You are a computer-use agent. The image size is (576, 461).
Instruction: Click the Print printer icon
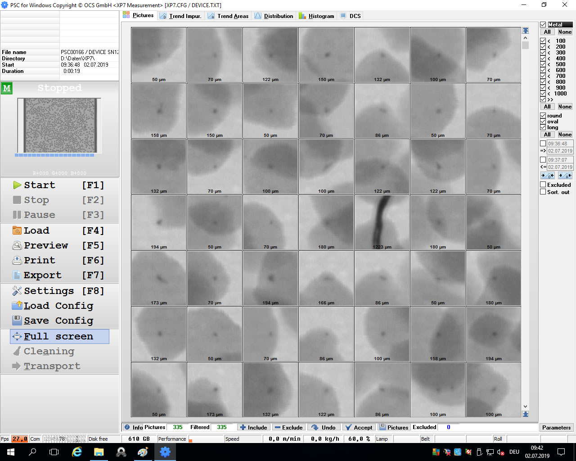click(x=17, y=260)
